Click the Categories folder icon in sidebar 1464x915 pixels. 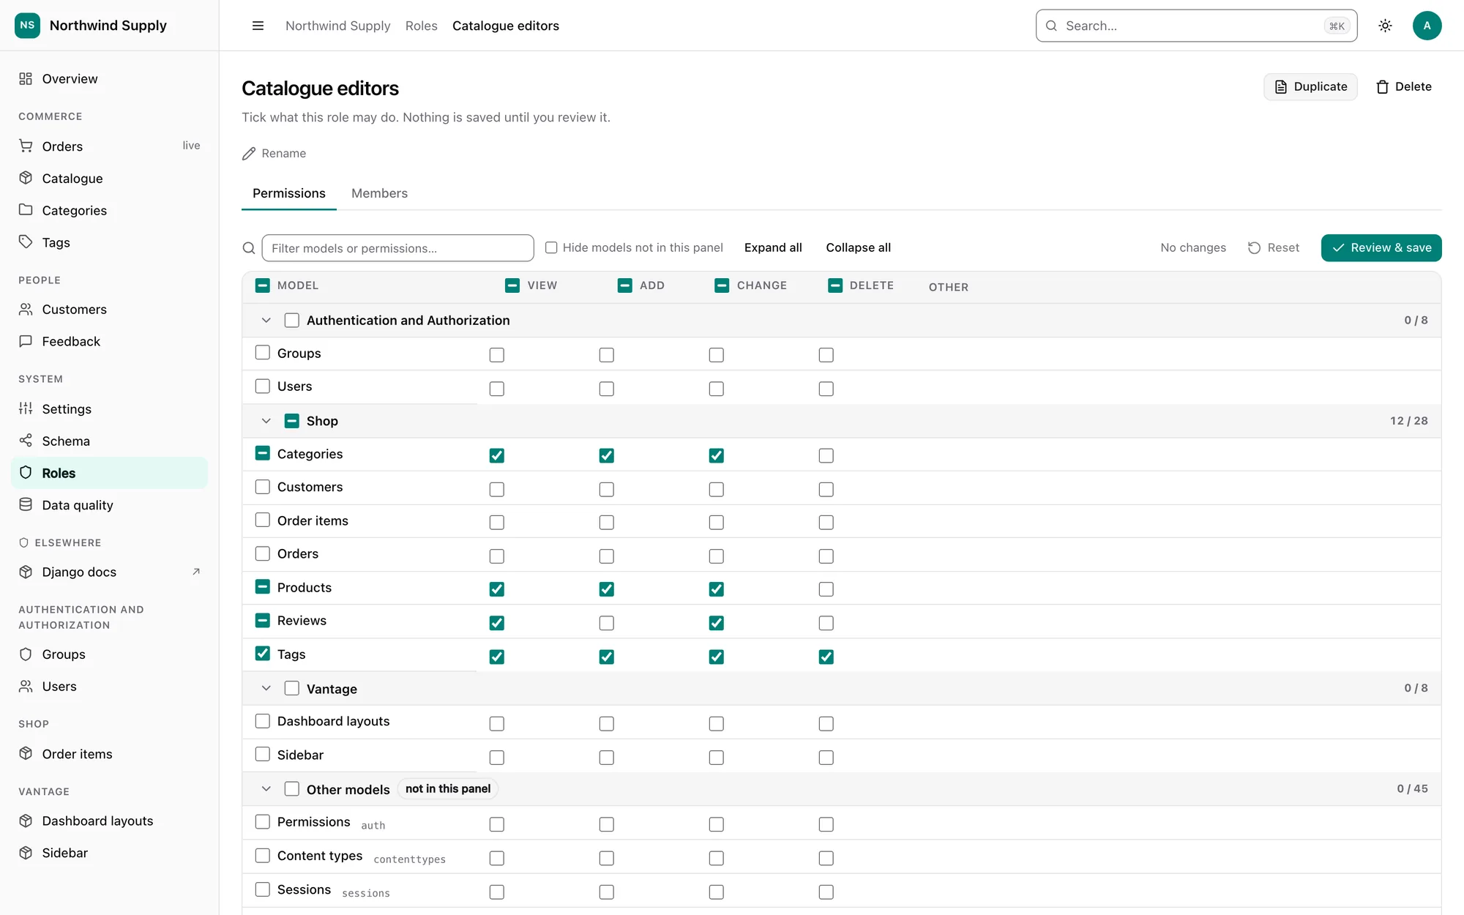[26, 210]
